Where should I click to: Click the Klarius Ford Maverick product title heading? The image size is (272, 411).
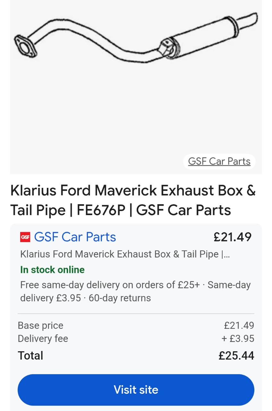coord(133,200)
